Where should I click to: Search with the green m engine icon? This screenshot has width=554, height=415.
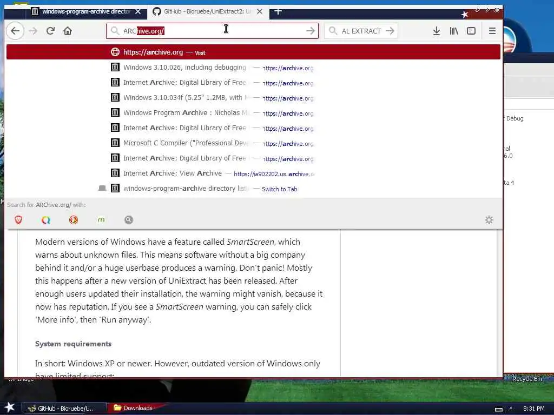click(101, 220)
